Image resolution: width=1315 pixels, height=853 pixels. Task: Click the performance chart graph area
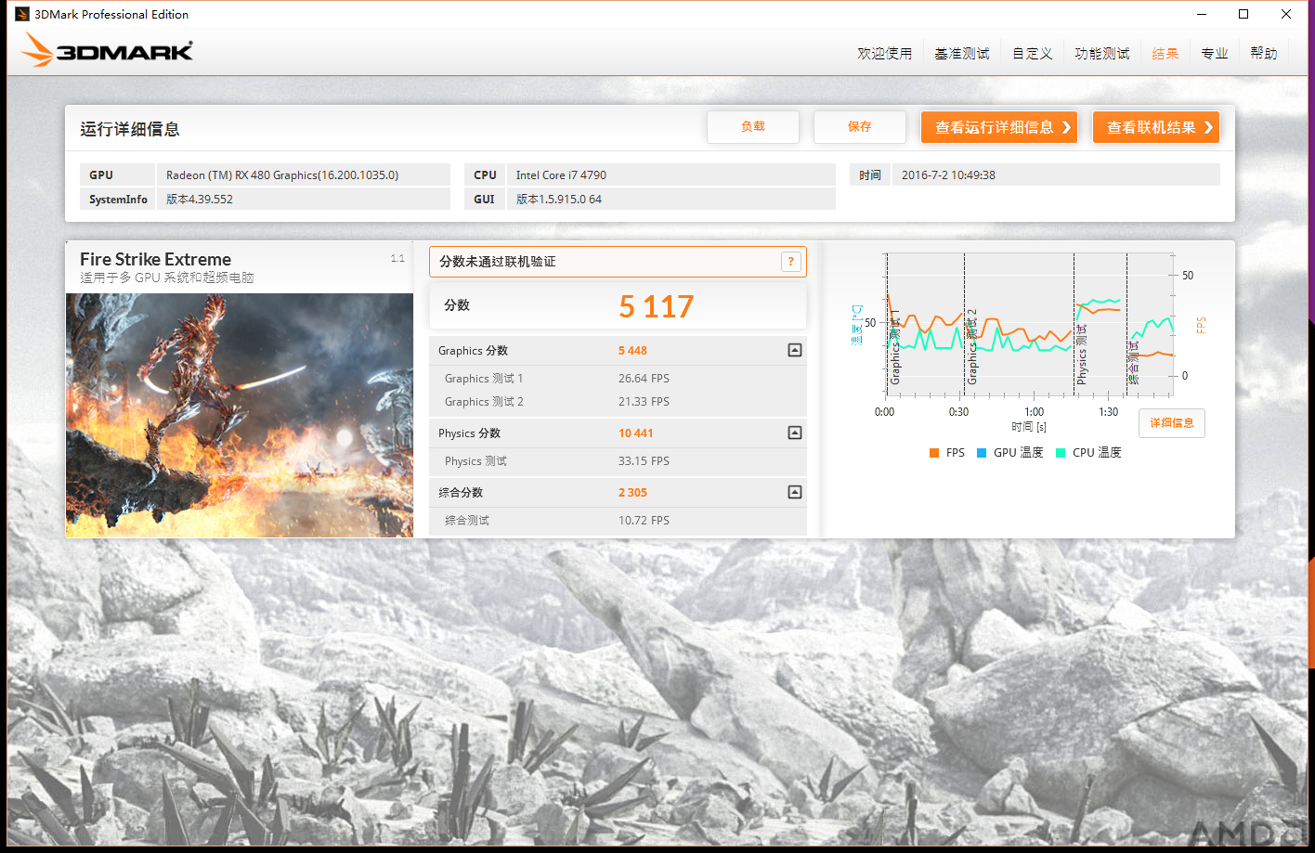pos(1029,325)
